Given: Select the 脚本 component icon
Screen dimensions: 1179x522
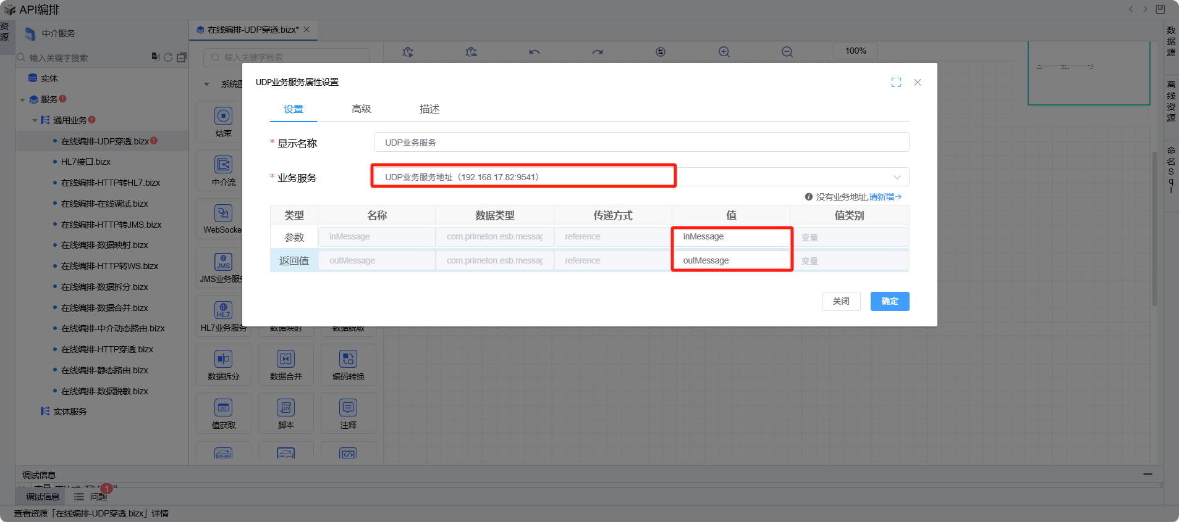Looking at the screenshot, I should [x=285, y=408].
